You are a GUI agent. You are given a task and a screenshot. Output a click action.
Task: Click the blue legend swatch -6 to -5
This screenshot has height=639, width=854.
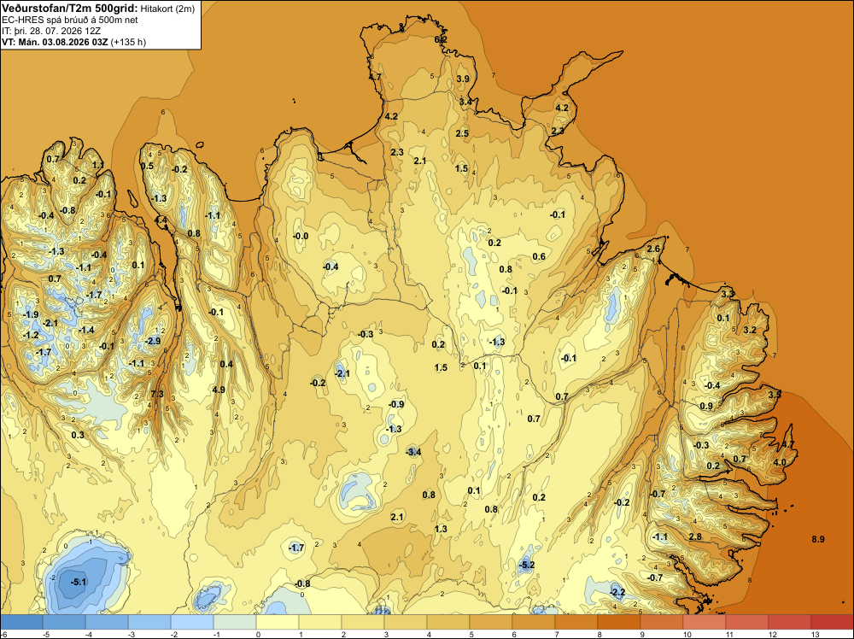point(21,622)
